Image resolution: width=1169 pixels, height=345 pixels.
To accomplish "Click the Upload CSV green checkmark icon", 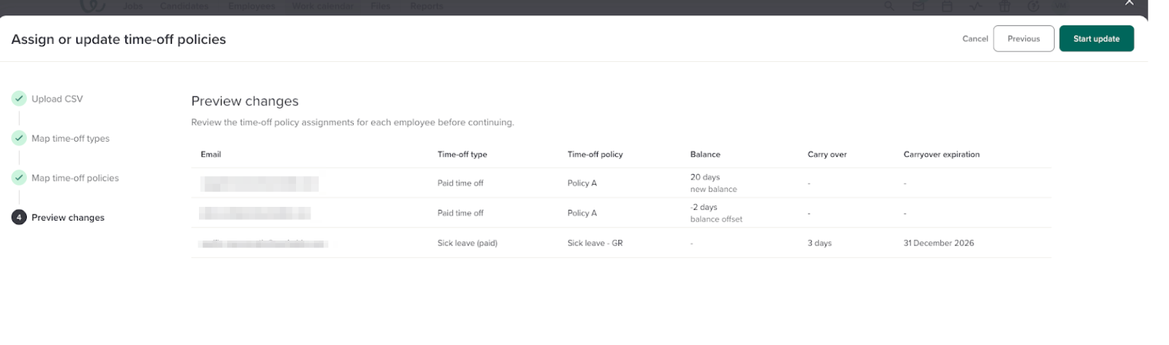I will (19, 99).
